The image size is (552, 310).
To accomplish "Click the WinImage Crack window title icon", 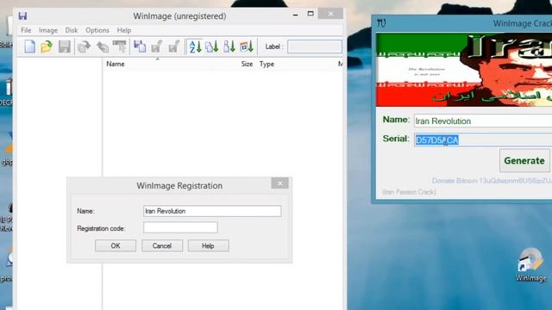I will click(381, 23).
